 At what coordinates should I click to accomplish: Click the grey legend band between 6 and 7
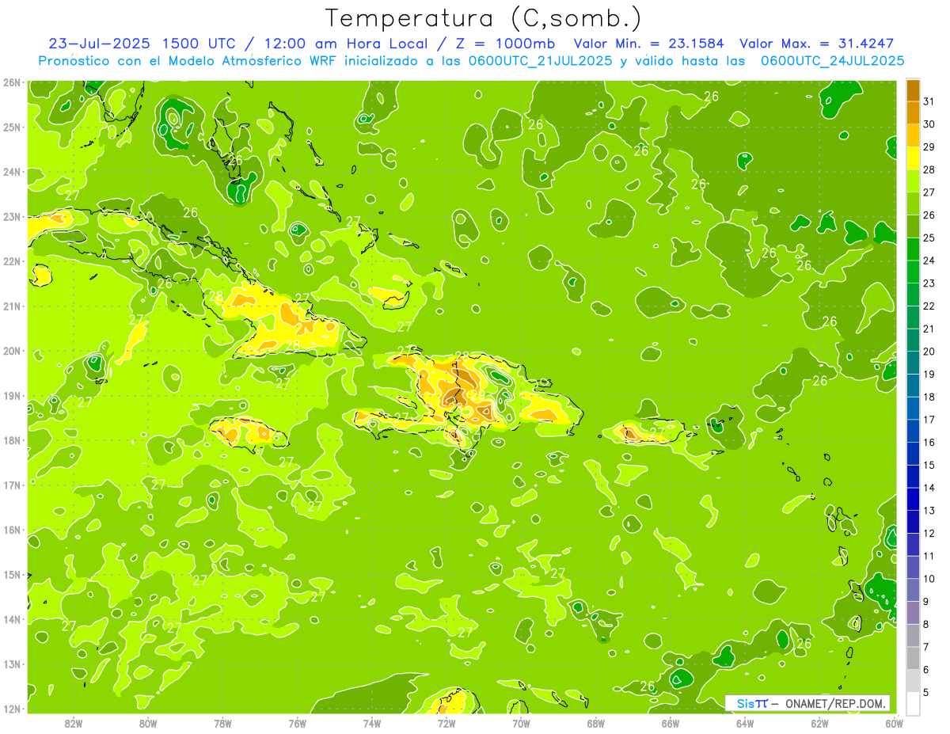click(x=914, y=658)
